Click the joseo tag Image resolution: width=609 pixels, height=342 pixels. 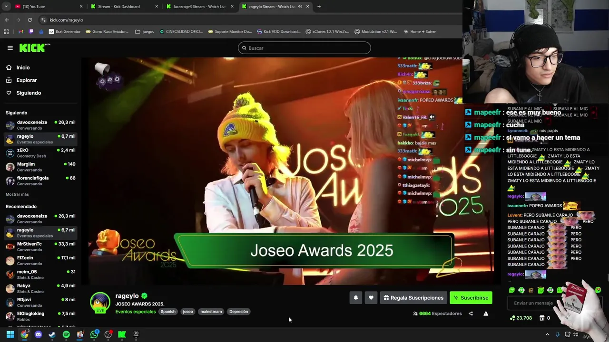point(188,312)
